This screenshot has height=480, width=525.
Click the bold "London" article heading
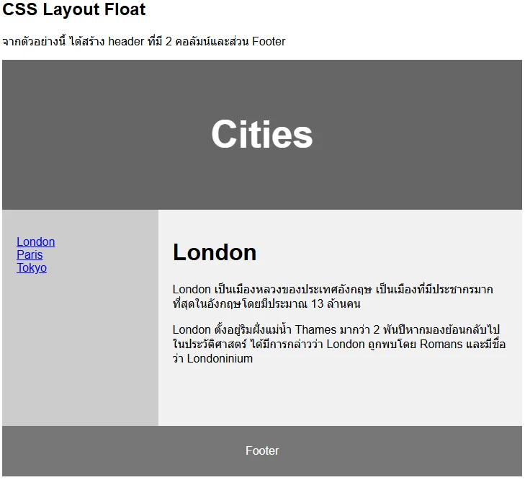215,252
